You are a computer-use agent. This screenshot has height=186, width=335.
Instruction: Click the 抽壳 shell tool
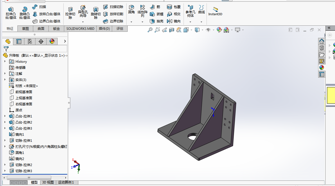coord(157,21)
